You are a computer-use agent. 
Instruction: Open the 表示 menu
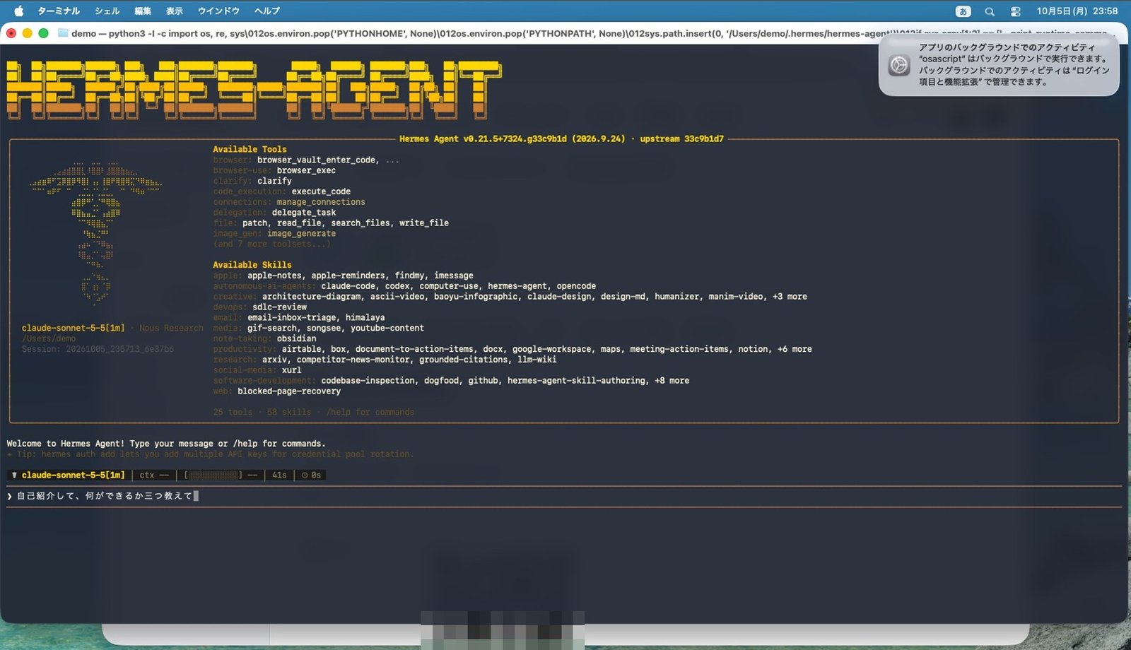[175, 11]
